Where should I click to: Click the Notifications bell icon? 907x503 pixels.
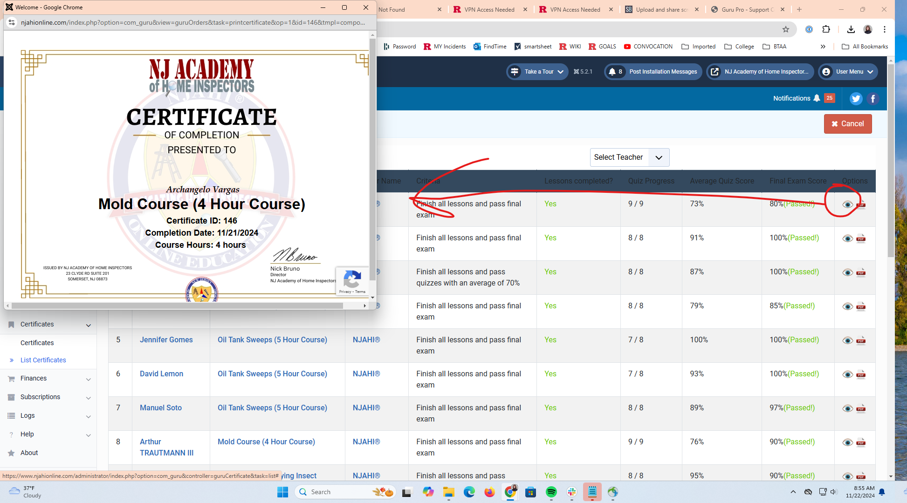817,98
